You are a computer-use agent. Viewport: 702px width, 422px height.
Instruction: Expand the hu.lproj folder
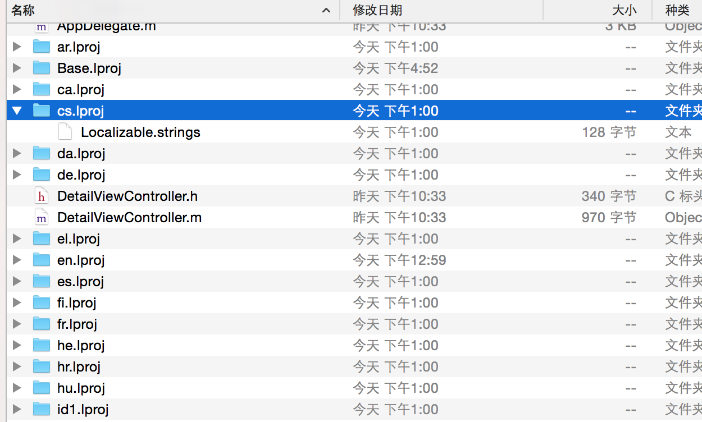tap(17, 388)
